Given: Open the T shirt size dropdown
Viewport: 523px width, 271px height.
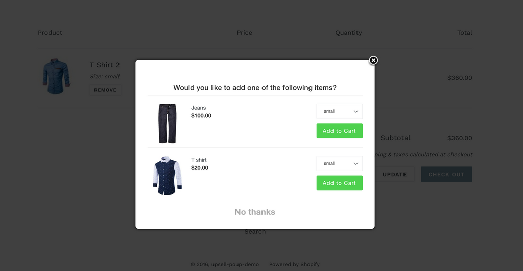Looking at the screenshot, I should (339, 163).
